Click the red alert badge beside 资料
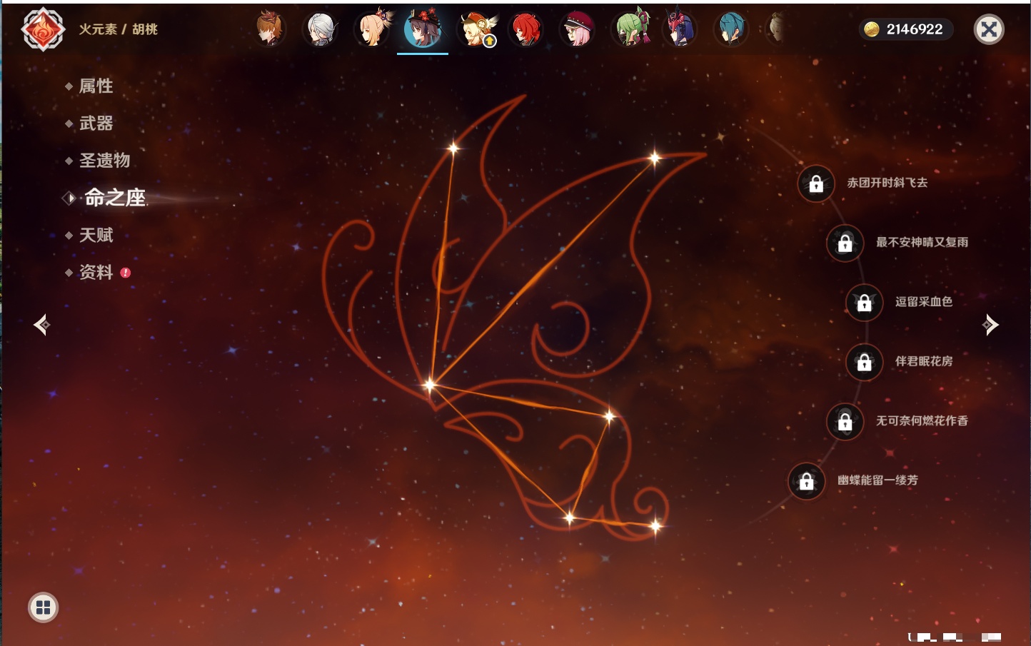Image resolution: width=1031 pixels, height=646 pixels. pos(126,273)
